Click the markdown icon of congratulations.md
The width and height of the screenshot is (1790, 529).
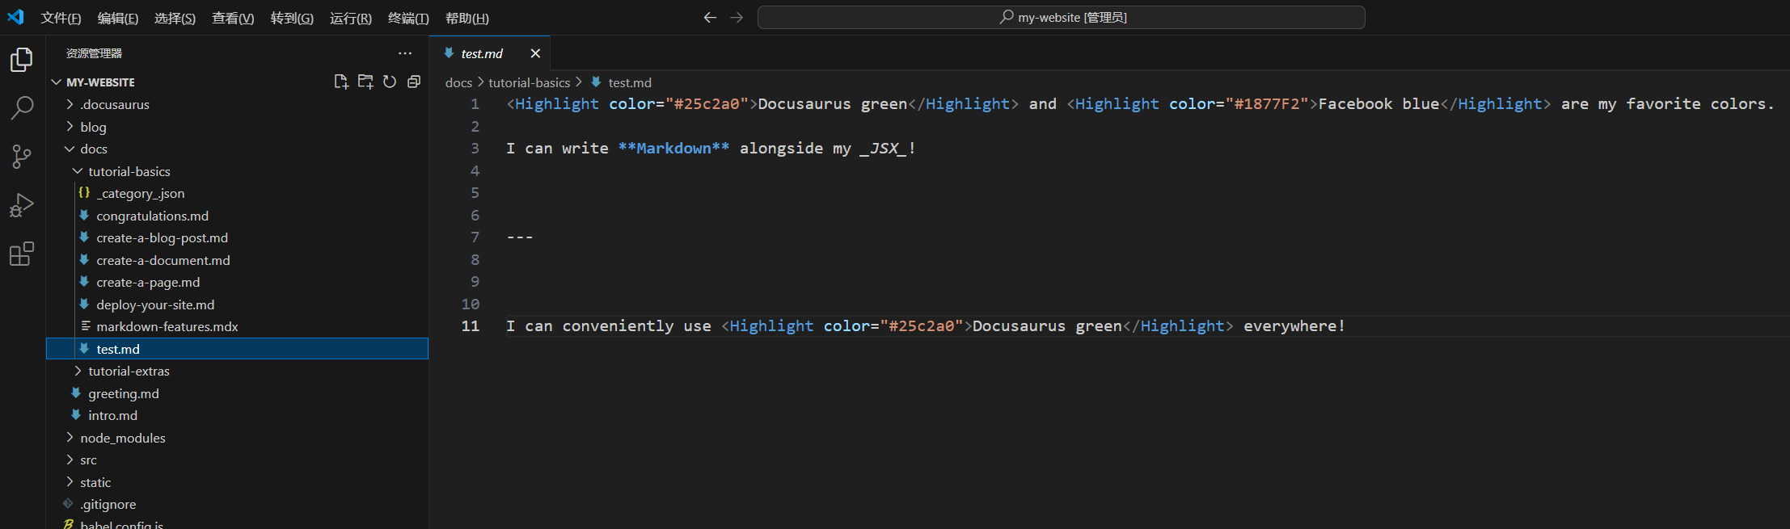click(x=84, y=216)
